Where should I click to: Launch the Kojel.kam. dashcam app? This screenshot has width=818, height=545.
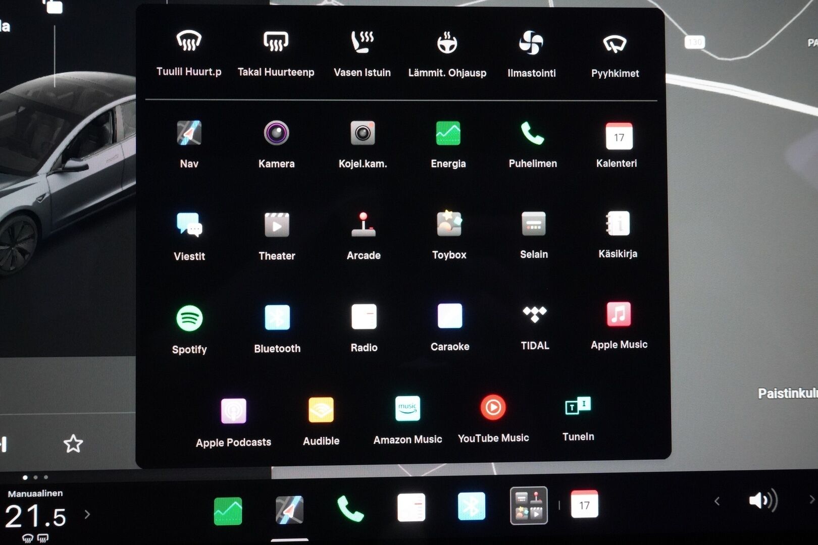click(x=363, y=144)
